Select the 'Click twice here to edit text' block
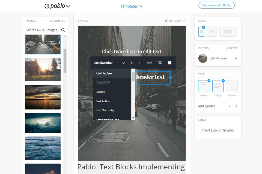The image size is (262, 174). coord(132,51)
